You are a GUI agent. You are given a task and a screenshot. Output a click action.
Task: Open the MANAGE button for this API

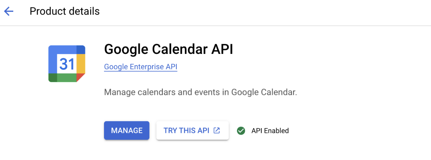coord(127,131)
